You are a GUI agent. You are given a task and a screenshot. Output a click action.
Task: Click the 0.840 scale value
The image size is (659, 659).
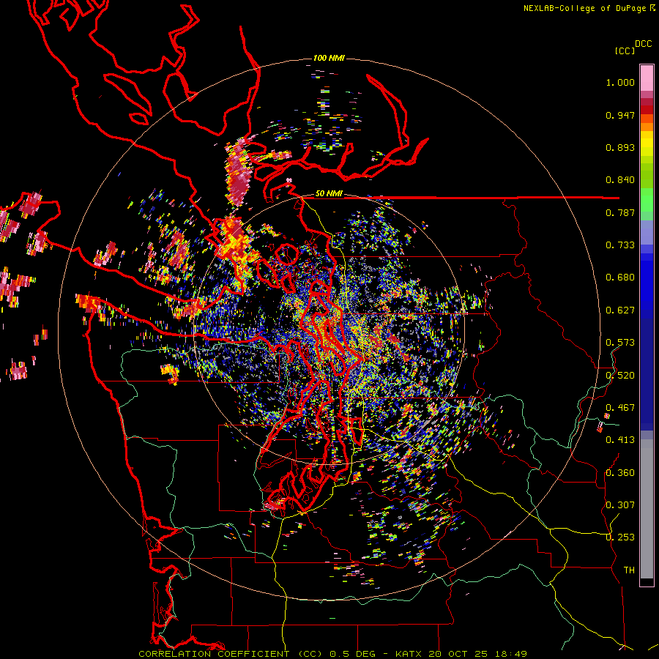pos(620,180)
